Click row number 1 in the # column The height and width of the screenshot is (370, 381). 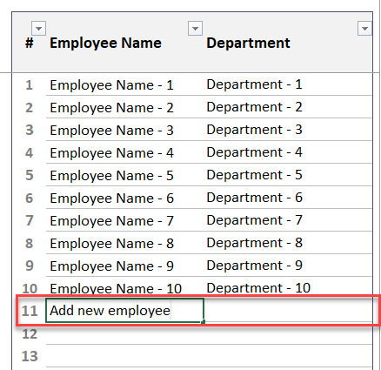(x=29, y=85)
